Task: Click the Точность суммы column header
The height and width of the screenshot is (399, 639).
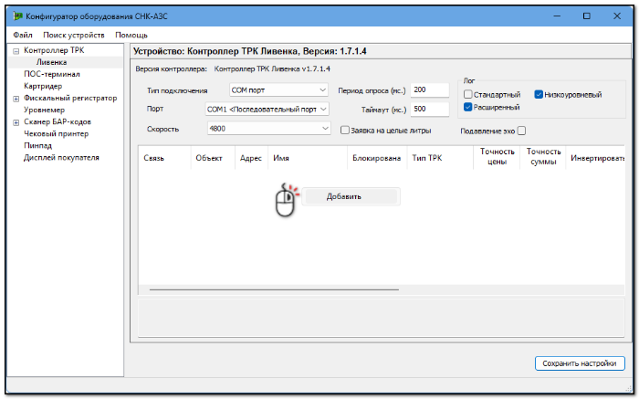Action: 543,157
